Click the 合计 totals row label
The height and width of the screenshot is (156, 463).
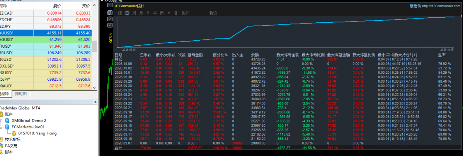tap(118, 148)
